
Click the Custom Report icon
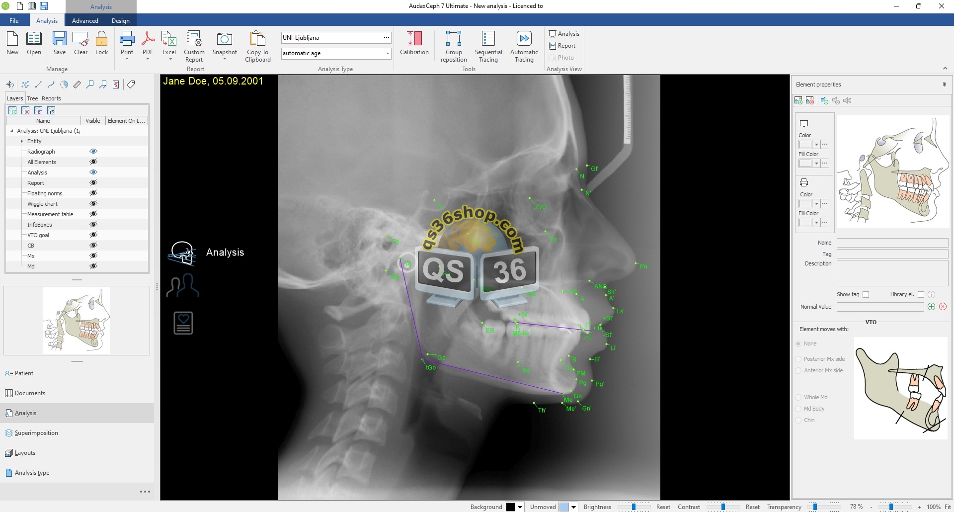click(x=194, y=39)
